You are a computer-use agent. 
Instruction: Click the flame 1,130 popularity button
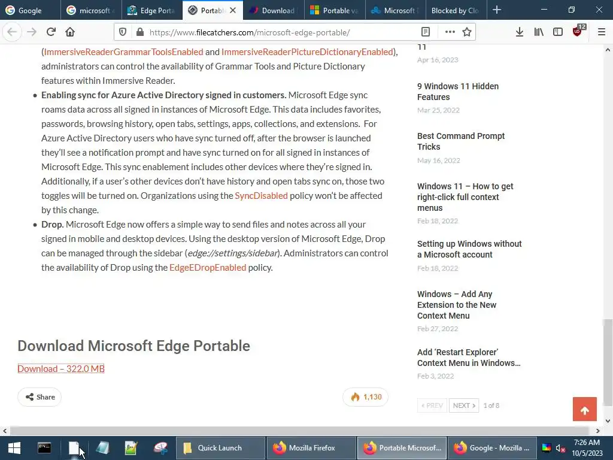tap(366, 397)
